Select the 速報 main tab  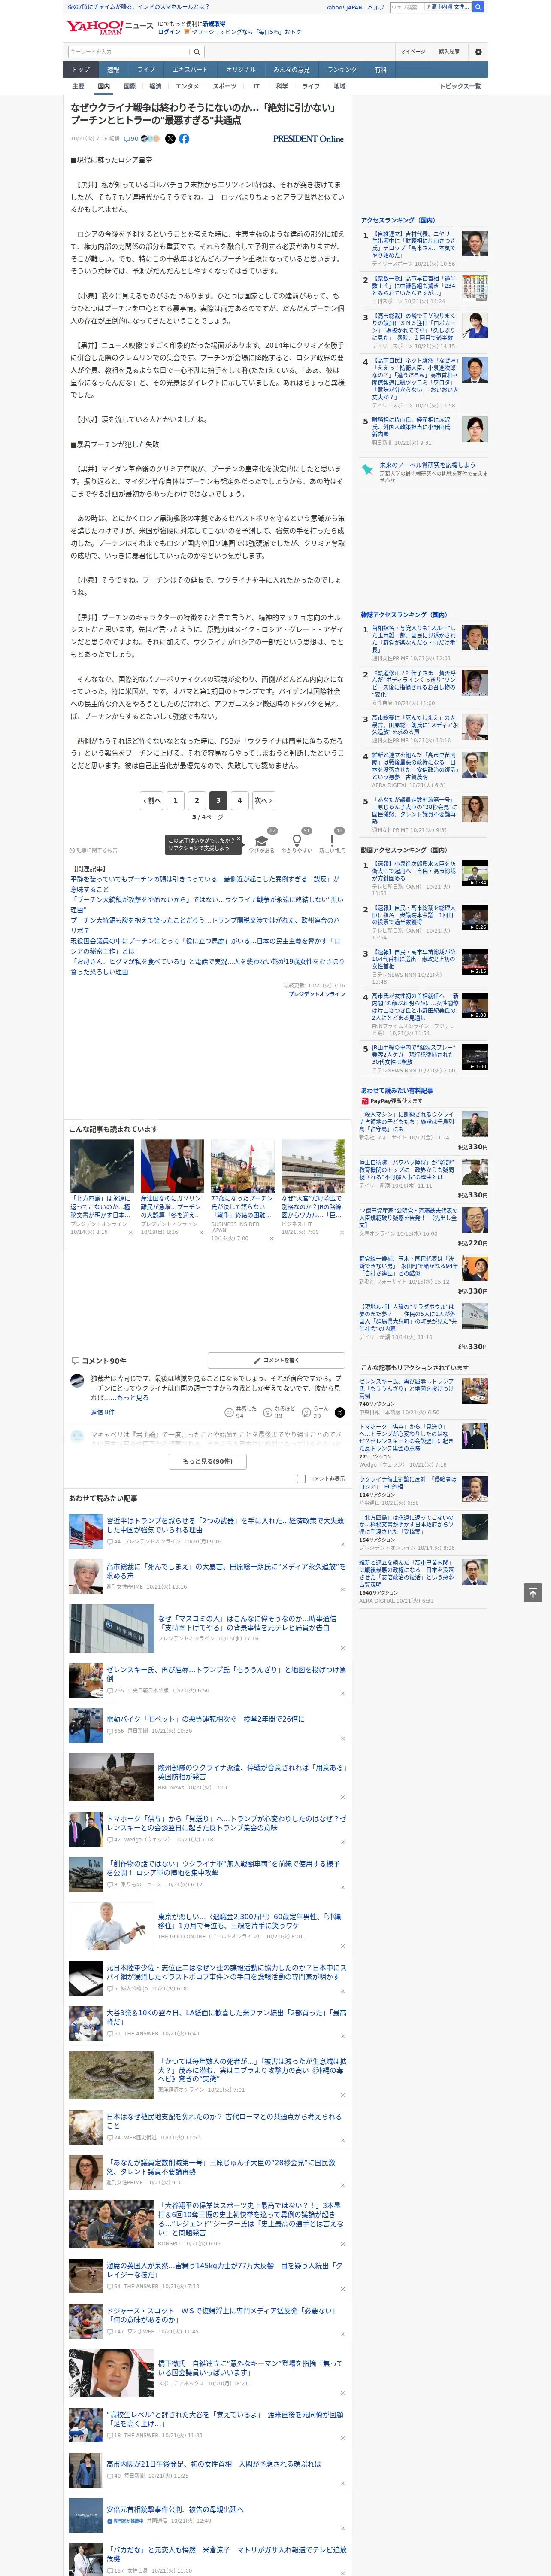(113, 70)
